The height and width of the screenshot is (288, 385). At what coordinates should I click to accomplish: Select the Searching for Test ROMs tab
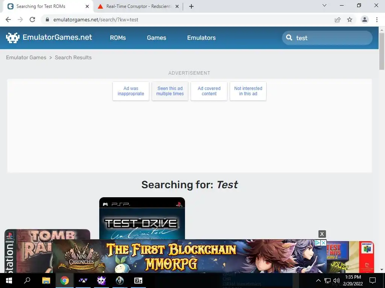[48, 6]
